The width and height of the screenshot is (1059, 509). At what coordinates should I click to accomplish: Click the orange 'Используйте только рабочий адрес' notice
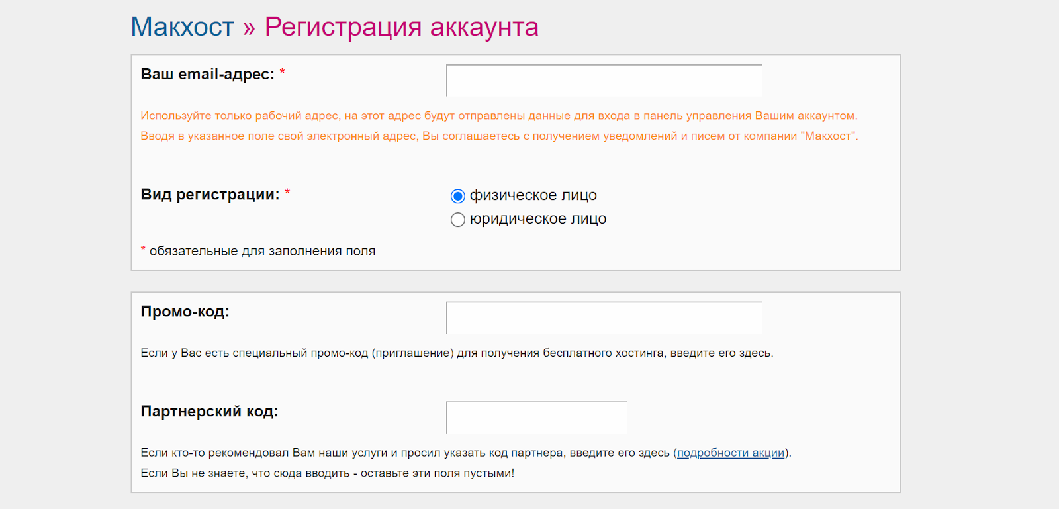pyautogui.click(x=499, y=116)
